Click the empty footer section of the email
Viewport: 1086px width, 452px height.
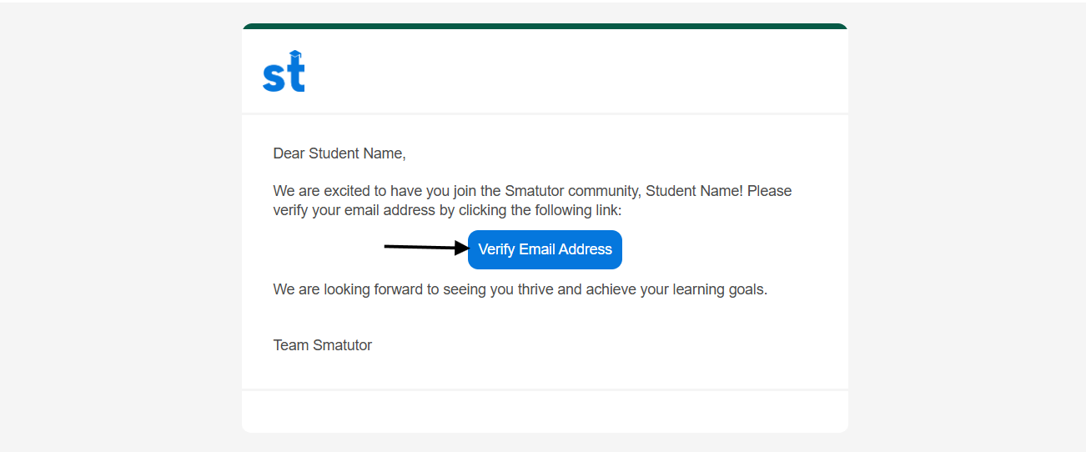[545, 411]
